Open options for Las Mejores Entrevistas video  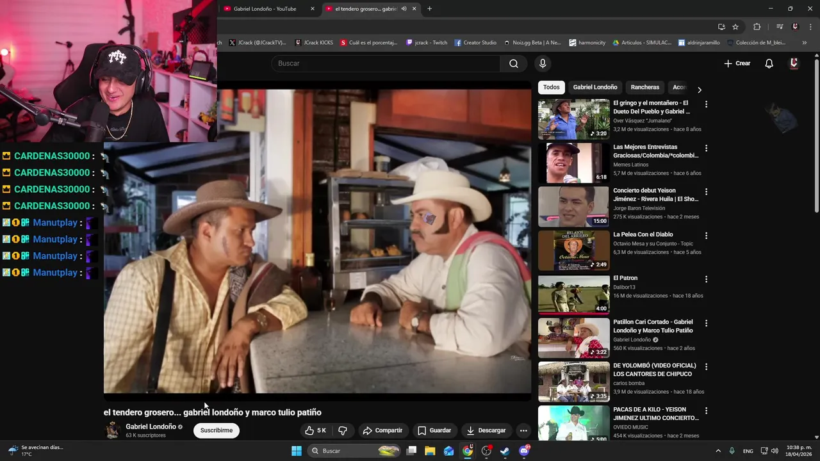[706, 148]
